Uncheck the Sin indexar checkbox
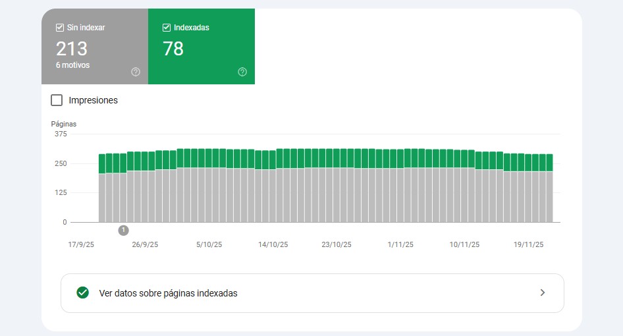 click(60, 28)
